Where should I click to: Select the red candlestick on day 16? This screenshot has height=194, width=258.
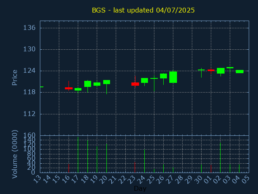69,88
